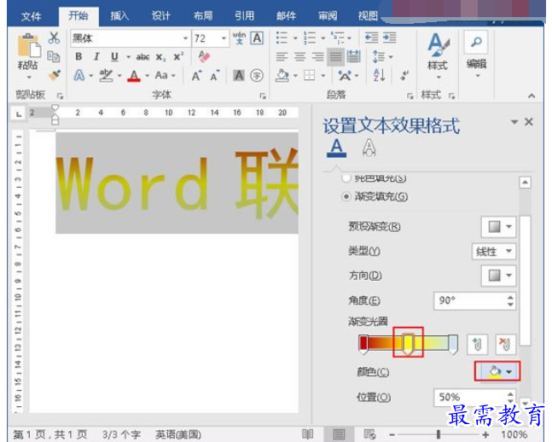Viewport: 552px width, 442px height.
Task: Toggle superscript formatting
Action: [x=178, y=56]
